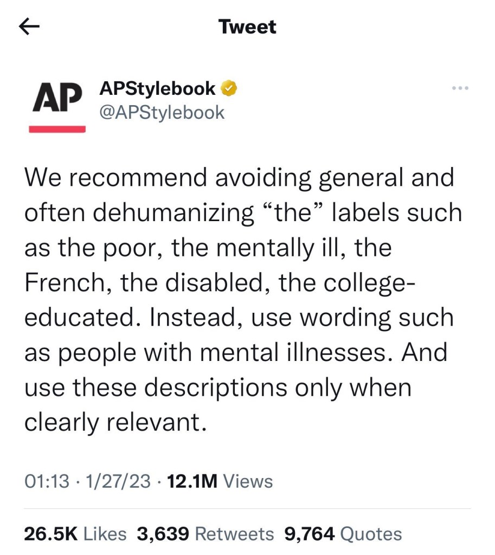Open the 3,639 Retweets list
495x555 pixels.
pos(205,534)
